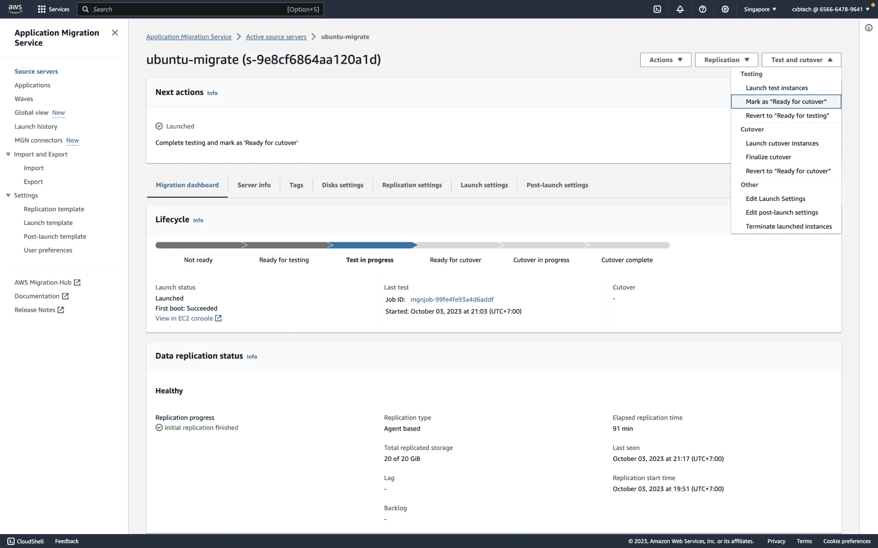Open the Services grid menu

pos(54,9)
